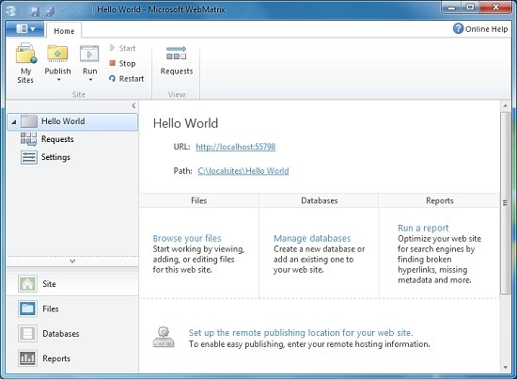Collapse the Hello World tree node
This screenshot has width=517, height=380.
pos(14,122)
